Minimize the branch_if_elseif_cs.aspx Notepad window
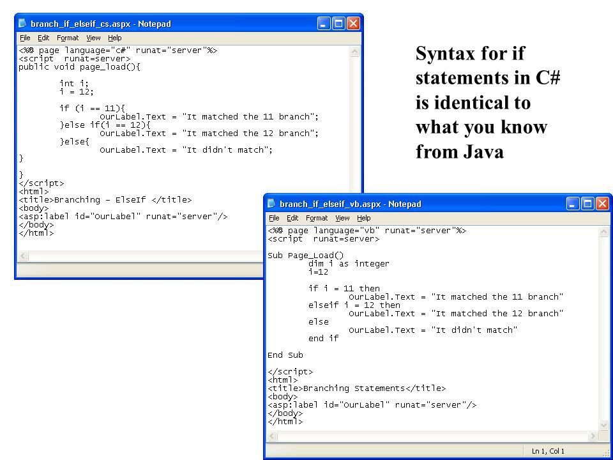Viewport: 613px width, 460px height. pos(324,24)
